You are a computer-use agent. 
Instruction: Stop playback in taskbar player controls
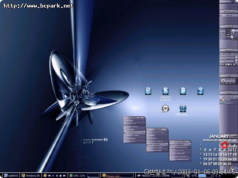60,176
